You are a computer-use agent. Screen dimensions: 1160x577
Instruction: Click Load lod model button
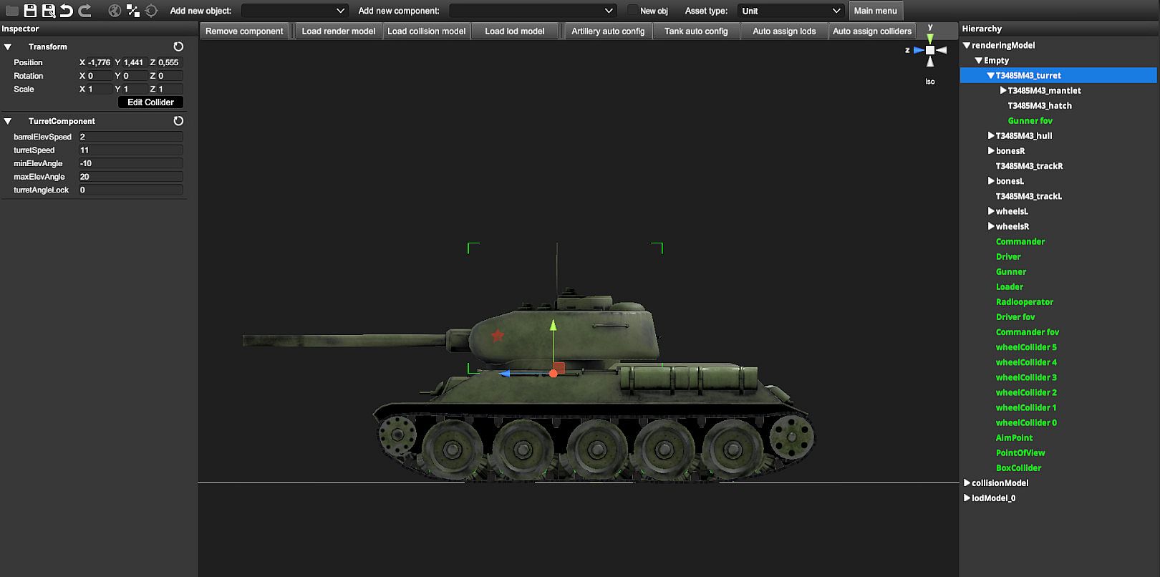(x=515, y=31)
